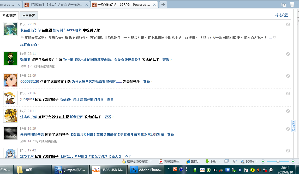The image size is (299, 174).
Task: Close the 【新提醒】【擂台】 tab
Action: click(x=86, y=5)
